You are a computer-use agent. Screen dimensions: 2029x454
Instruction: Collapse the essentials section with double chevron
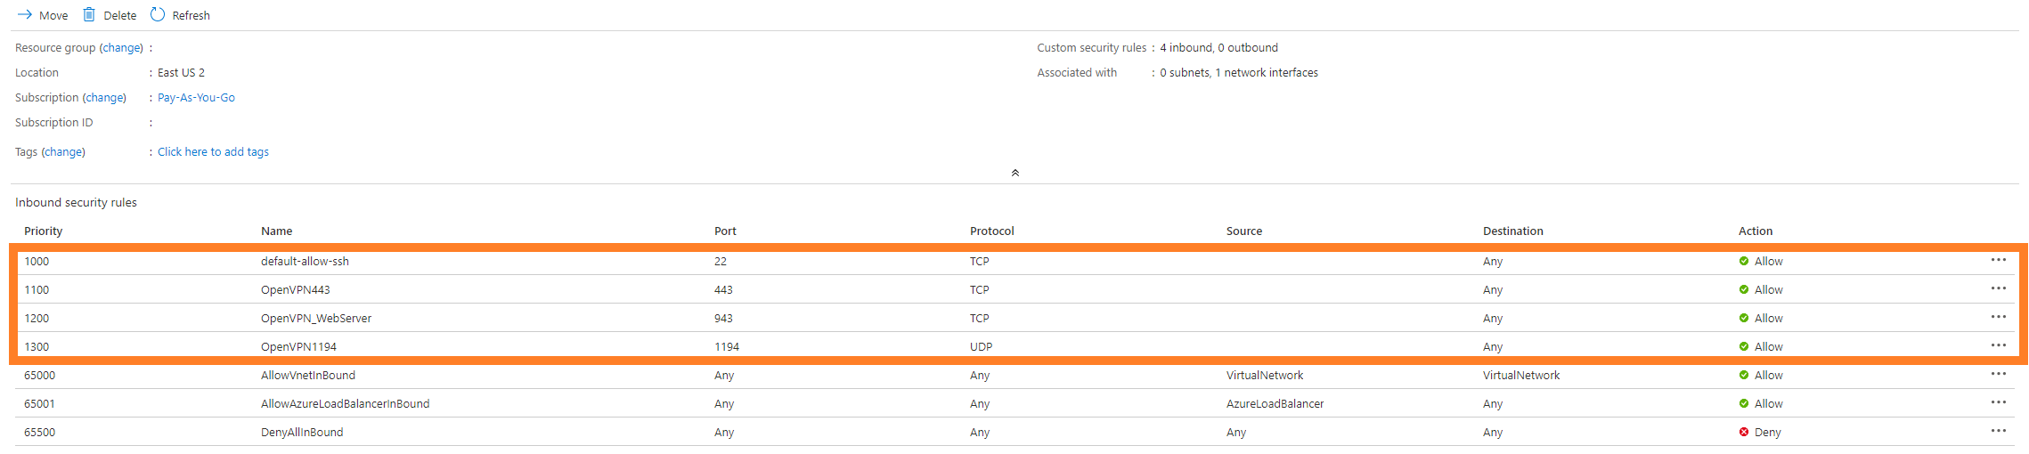1015,173
